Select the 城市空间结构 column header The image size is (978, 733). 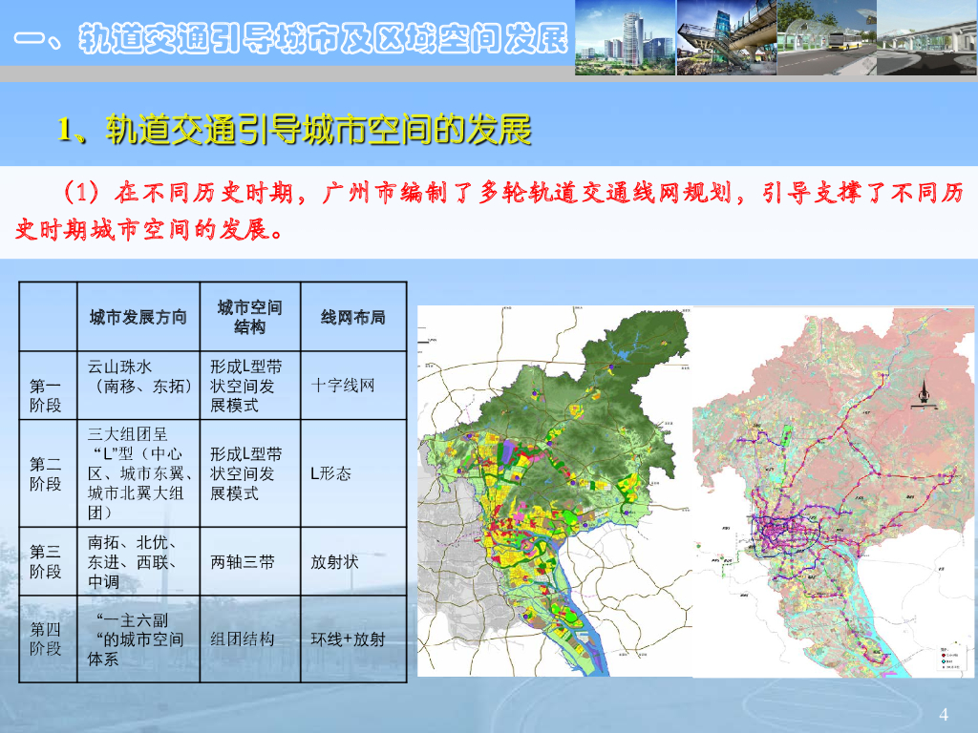(250, 317)
